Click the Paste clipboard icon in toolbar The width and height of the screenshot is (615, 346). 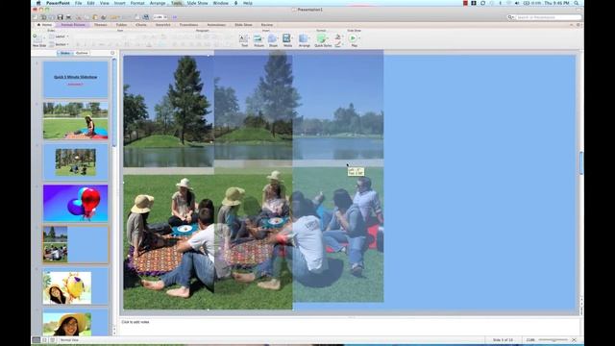95,17
